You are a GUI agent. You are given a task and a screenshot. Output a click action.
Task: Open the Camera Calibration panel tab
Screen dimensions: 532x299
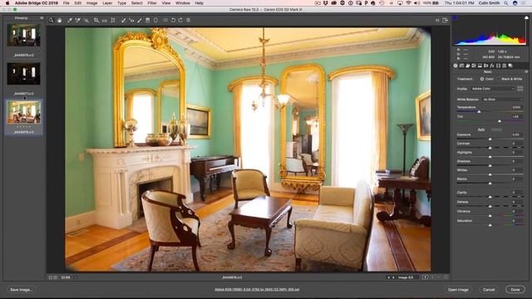point(498,66)
